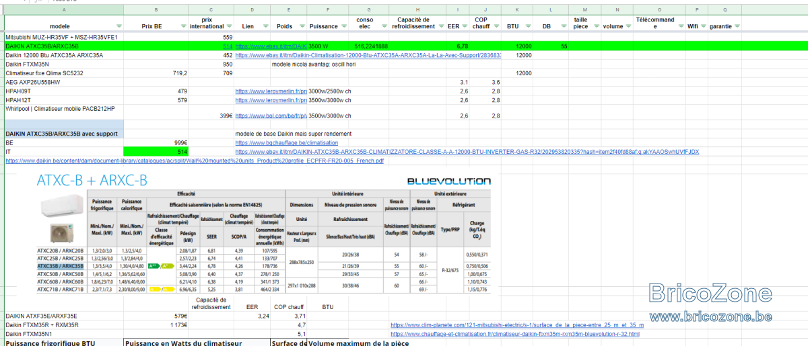This screenshot has height=346, width=808.
Task: Select column F by its letter header
Action: point(328,9)
